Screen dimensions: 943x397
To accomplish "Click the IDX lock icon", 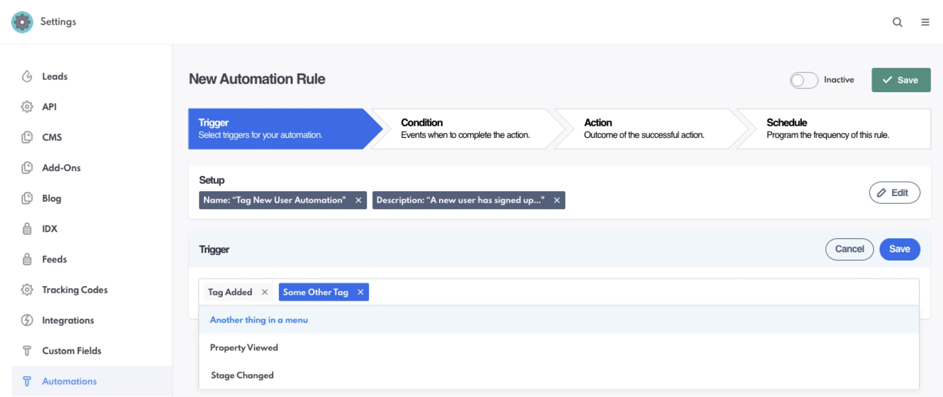I will 27,229.
